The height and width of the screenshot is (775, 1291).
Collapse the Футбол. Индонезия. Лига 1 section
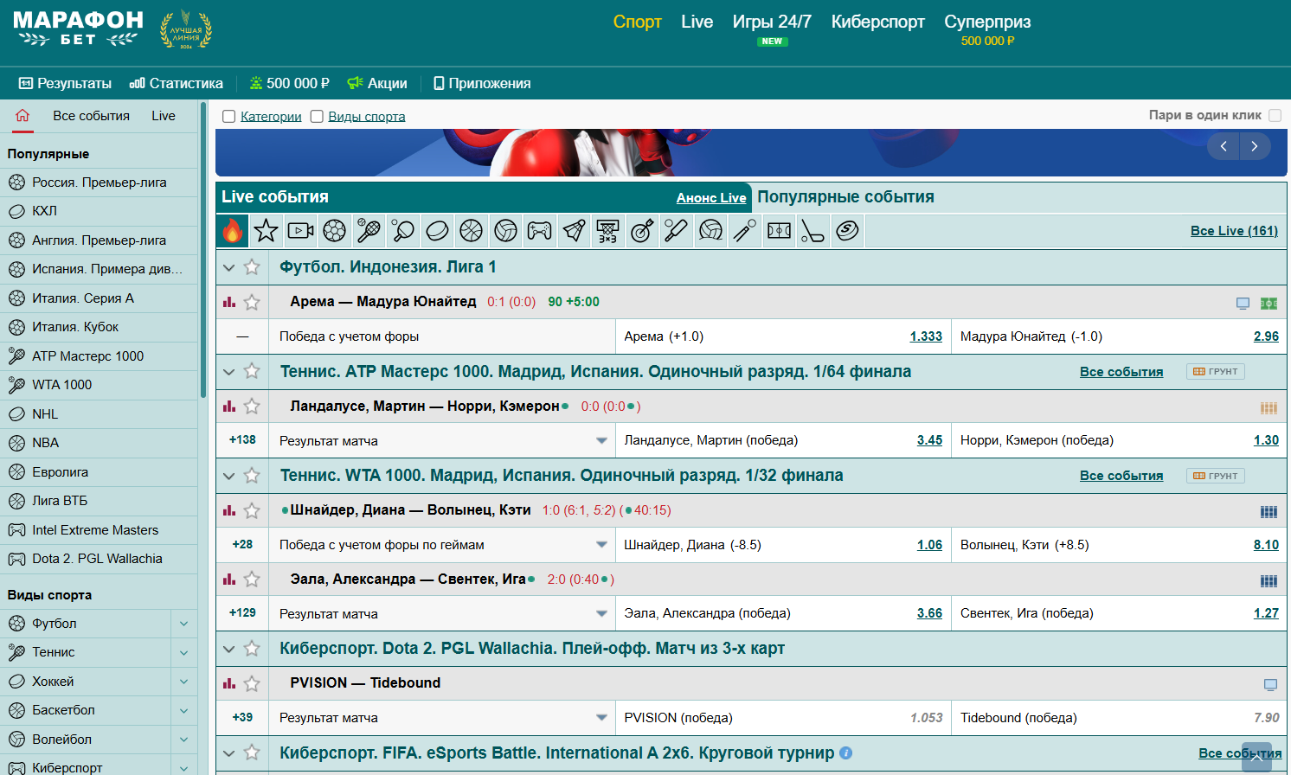pyautogui.click(x=229, y=267)
